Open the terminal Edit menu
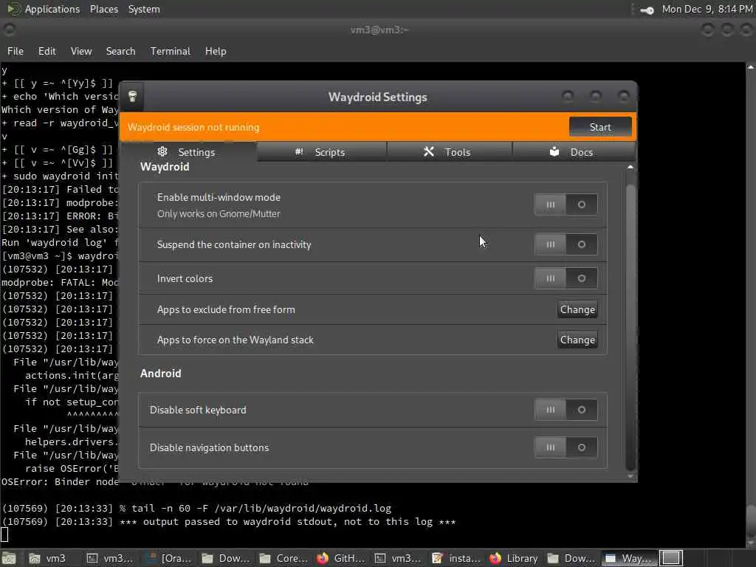This screenshot has width=756, height=567. [47, 51]
